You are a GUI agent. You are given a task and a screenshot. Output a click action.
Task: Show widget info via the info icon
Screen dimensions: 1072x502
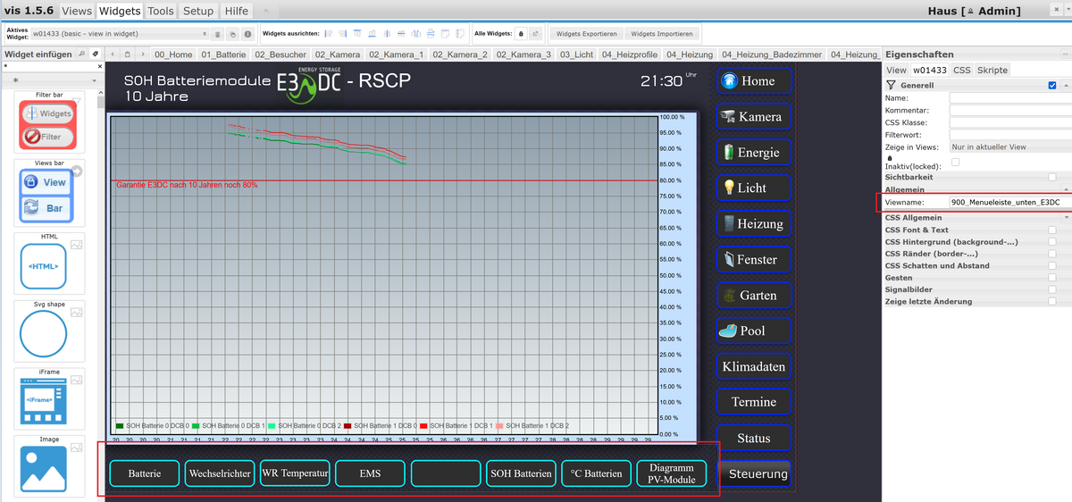click(247, 34)
